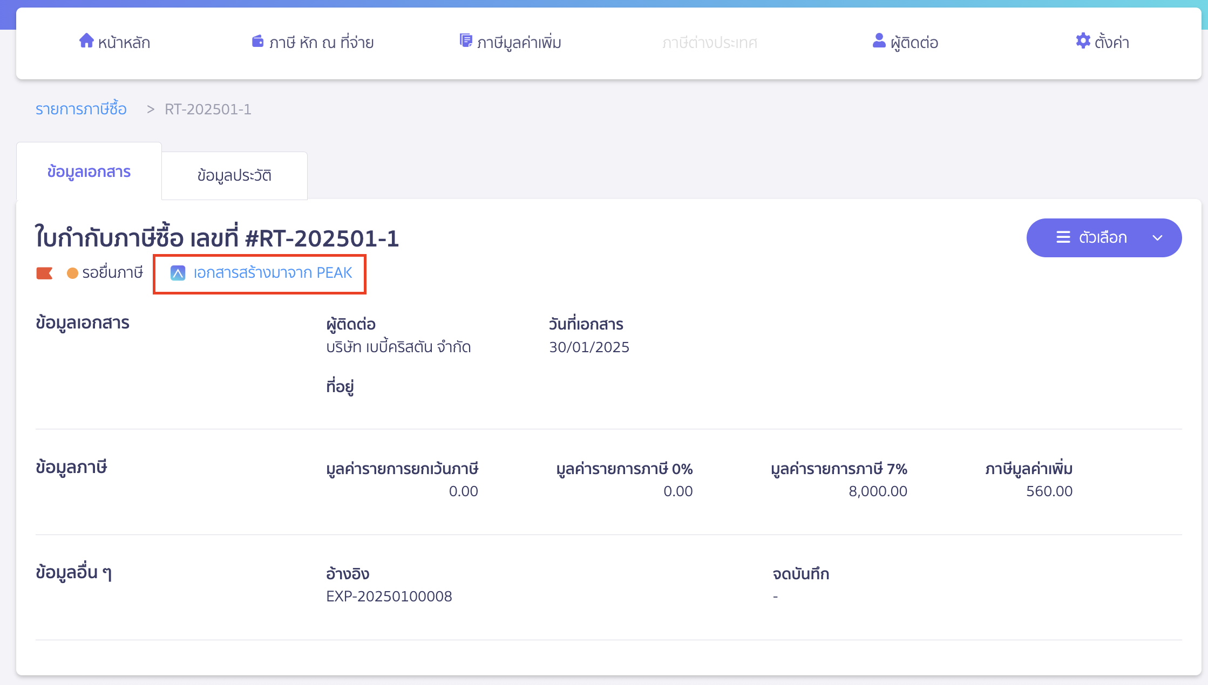
Task: Click the PEAK logo icon in the highlighted link
Action: [x=178, y=273]
